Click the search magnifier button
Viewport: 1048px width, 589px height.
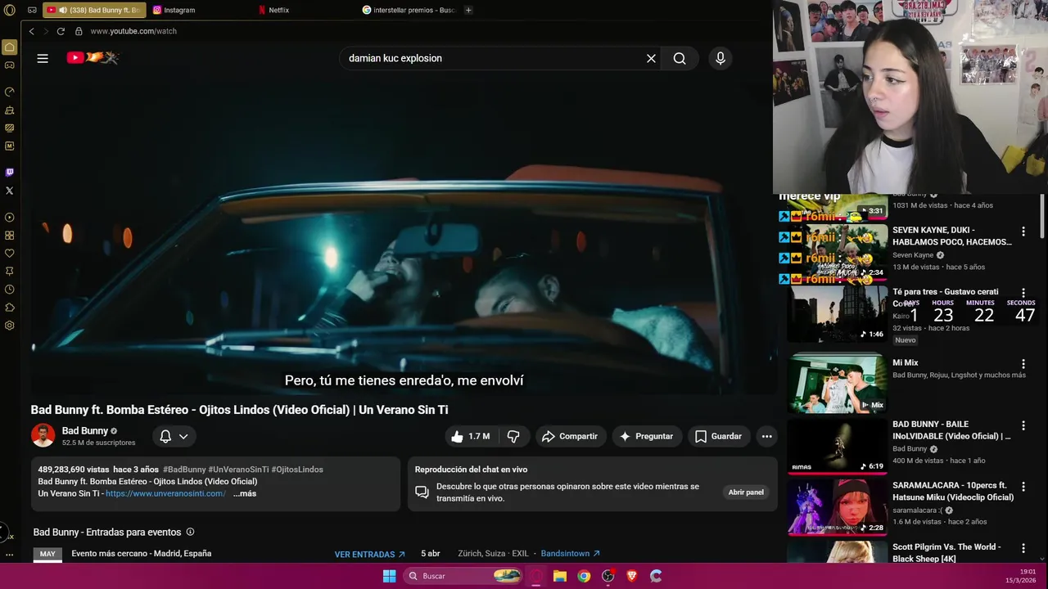[680, 58]
